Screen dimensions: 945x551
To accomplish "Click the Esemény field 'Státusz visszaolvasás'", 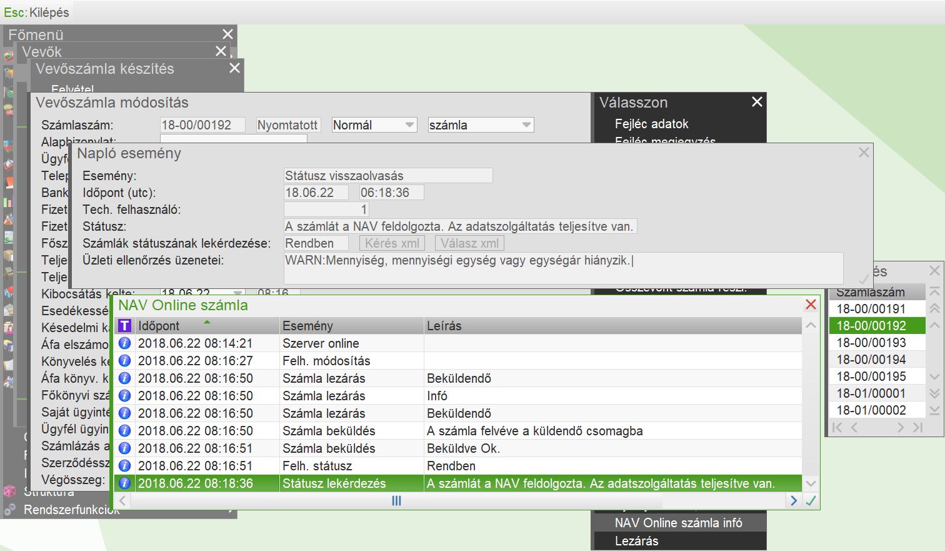I will [388, 176].
